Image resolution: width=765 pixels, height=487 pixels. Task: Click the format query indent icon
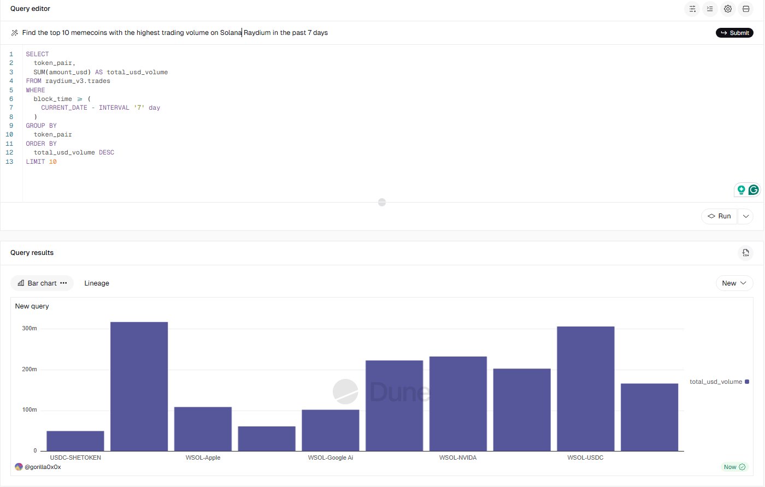click(x=710, y=9)
